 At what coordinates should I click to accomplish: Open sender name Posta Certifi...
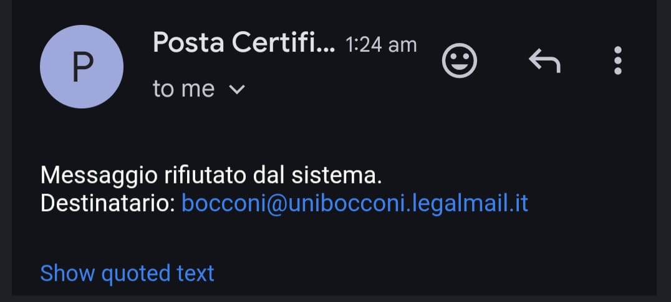tap(244, 42)
